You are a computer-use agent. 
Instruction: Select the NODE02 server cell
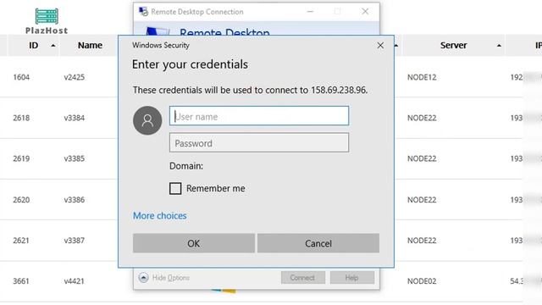click(x=422, y=281)
